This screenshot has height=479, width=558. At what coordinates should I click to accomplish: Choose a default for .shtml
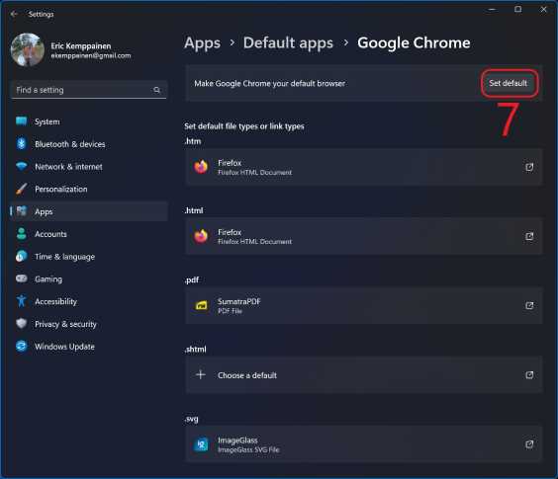pyautogui.click(x=364, y=375)
